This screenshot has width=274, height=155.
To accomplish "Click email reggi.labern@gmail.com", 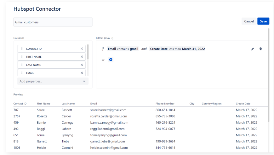I will (107, 129).
